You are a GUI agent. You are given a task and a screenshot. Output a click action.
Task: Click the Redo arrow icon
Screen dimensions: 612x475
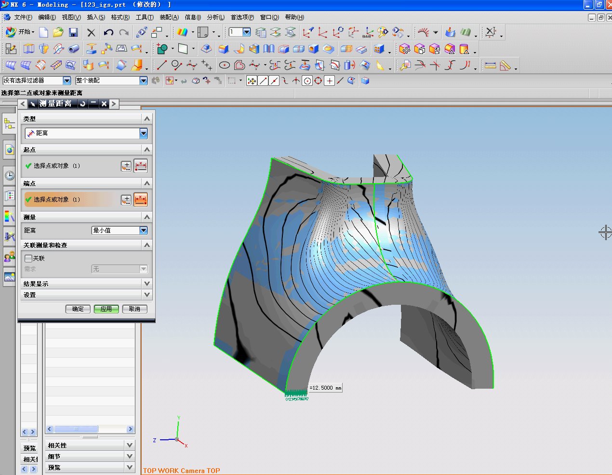point(124,32)
